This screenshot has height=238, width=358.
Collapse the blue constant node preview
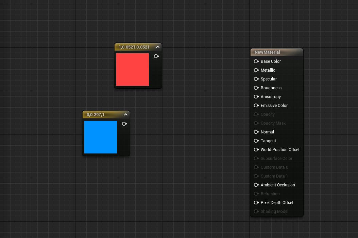tap(126, 115)
